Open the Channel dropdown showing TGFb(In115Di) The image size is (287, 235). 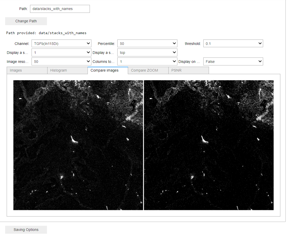(x=61, y=44)
